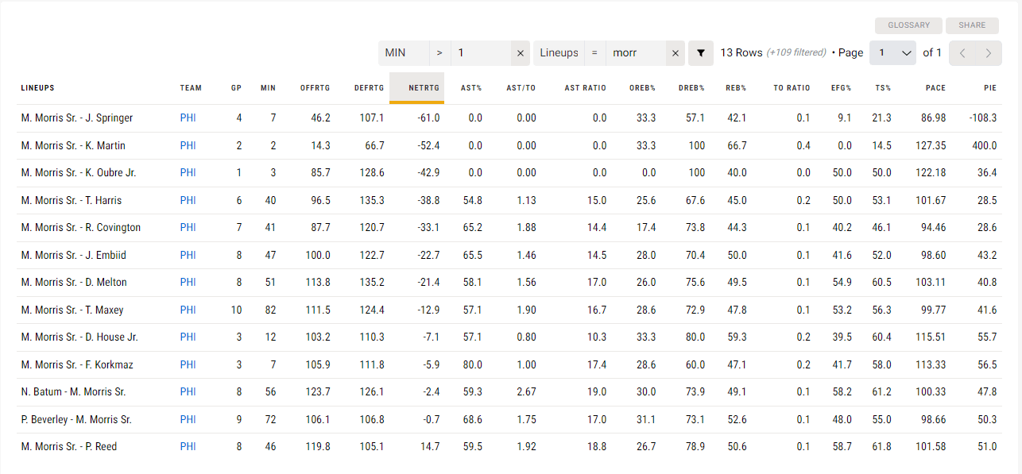The height and width of the screenshot is (474, 1022).
Task: Click the MIN filter value field
Action: [x=481, y=53]
